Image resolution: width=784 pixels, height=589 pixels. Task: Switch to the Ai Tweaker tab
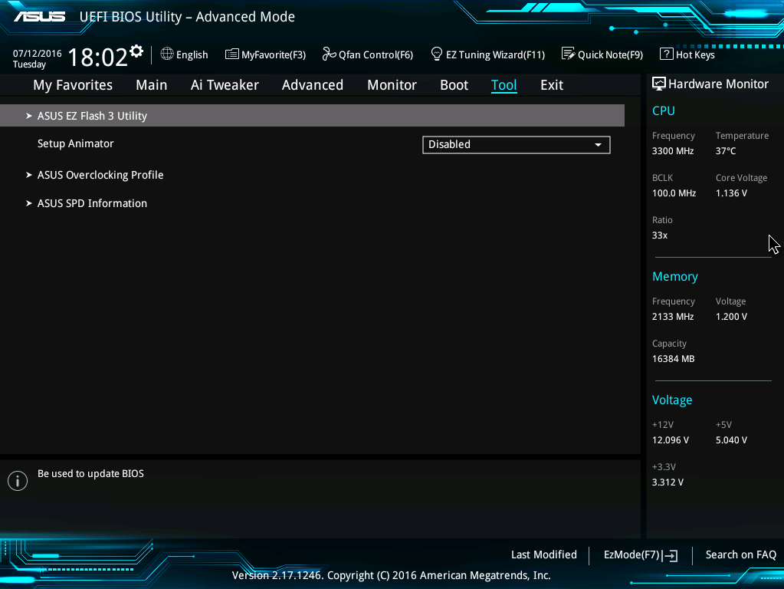click(225, 85)
